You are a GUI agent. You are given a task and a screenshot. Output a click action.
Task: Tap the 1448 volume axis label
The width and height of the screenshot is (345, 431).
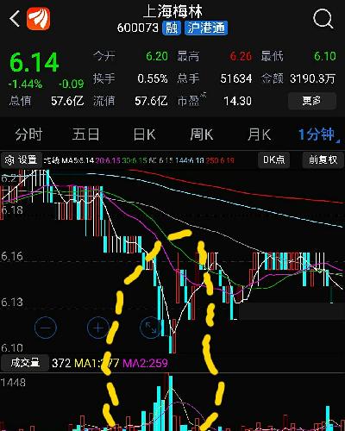pos(13,383)
